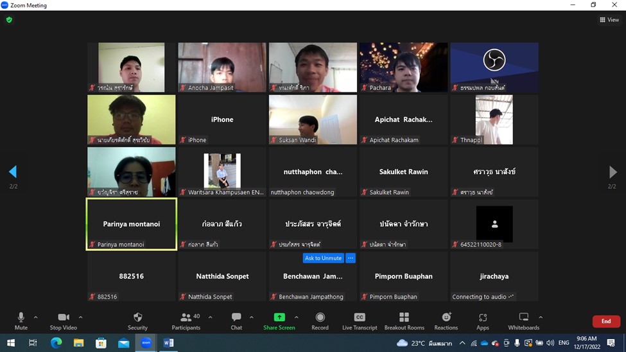Toggle the Mute microphone button

(21, 321)
